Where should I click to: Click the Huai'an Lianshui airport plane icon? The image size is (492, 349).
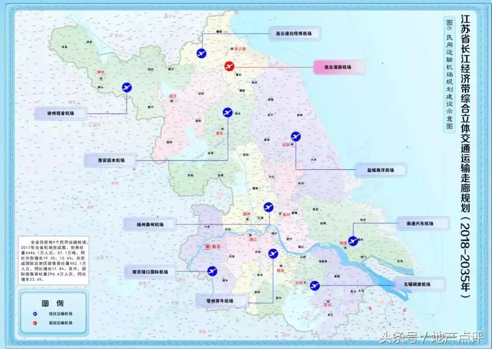click(228, 112)
